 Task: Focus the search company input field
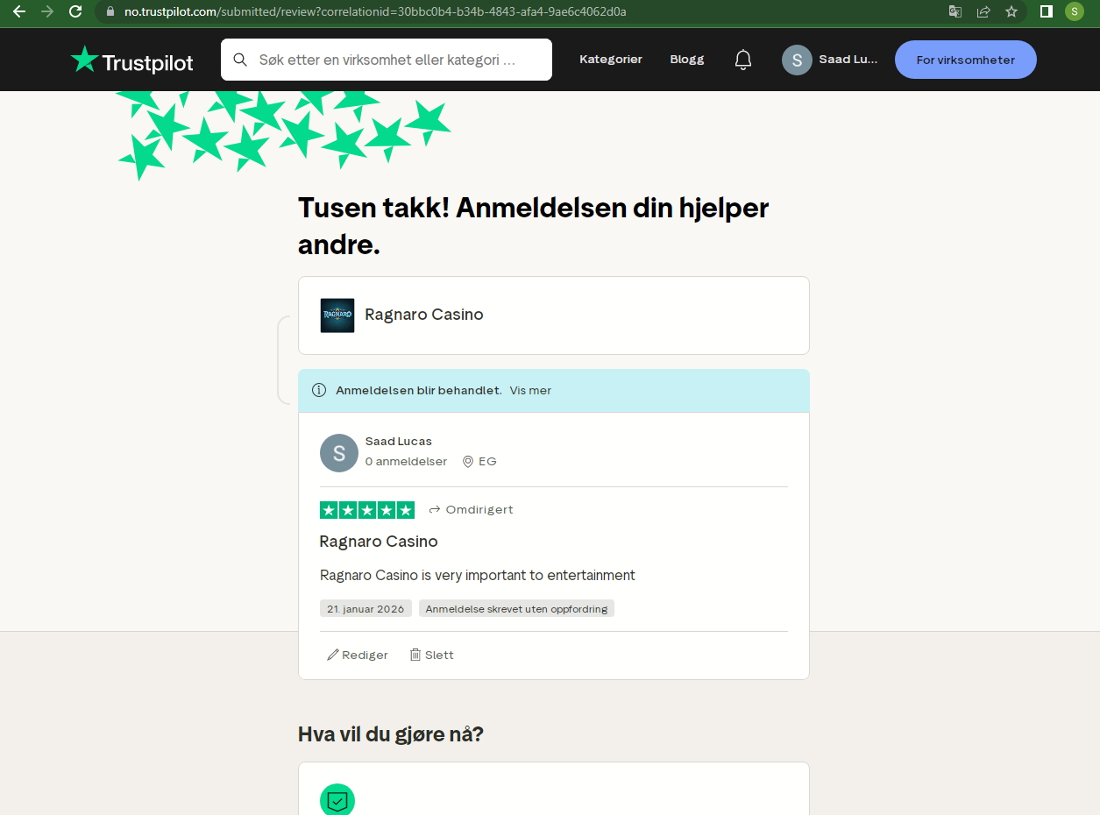(387, 60)
